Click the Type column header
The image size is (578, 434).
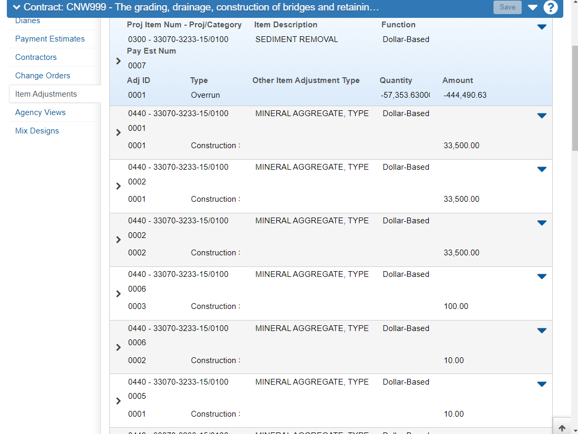pyautogui.click(x=199, y=80)
